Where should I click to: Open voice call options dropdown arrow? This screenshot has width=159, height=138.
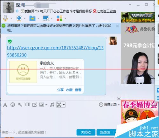click(11, 18)
